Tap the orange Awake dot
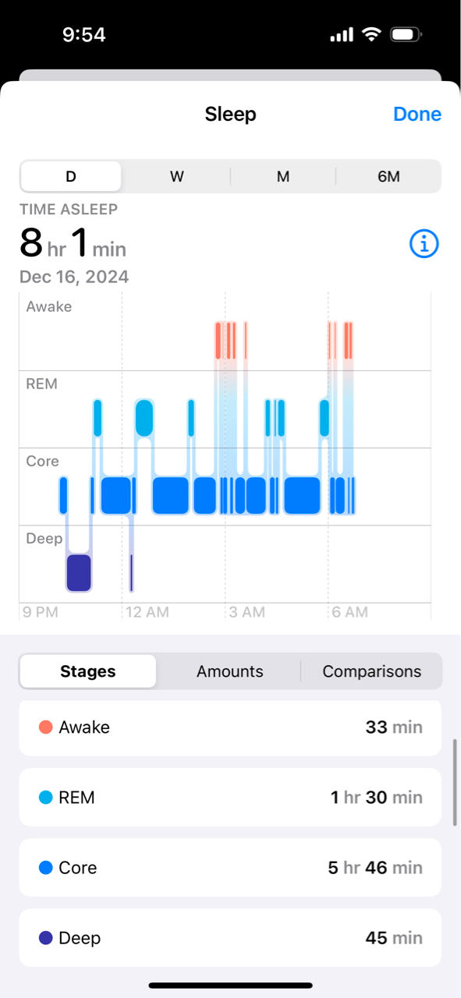 [45, 727]
